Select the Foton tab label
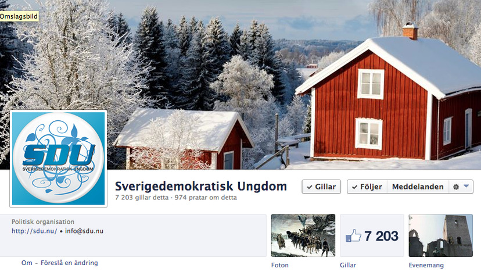The image size is (481, 272). (x=280, y=265)
